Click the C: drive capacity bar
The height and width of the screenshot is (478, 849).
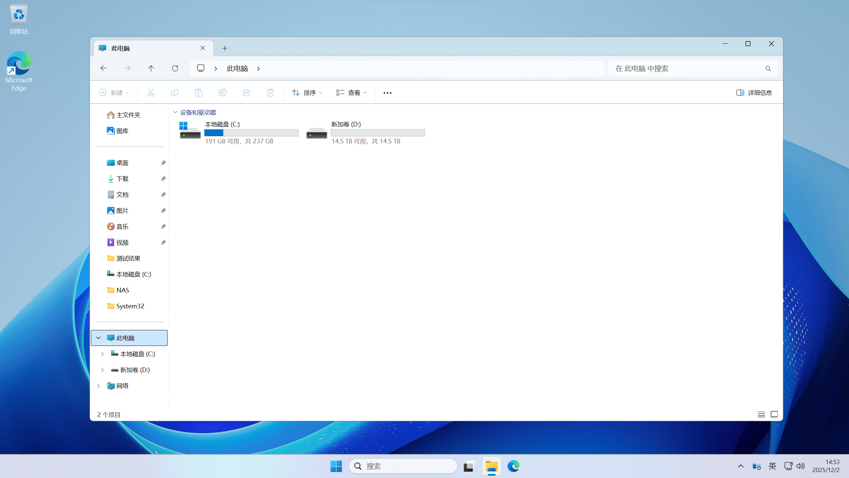point(251,132)
